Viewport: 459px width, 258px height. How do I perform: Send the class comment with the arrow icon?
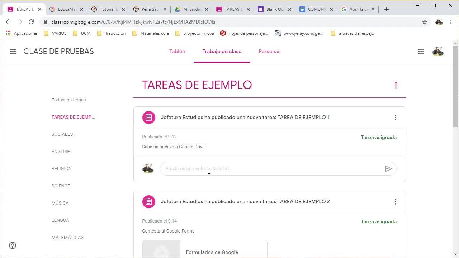click(x=389, y=169)
